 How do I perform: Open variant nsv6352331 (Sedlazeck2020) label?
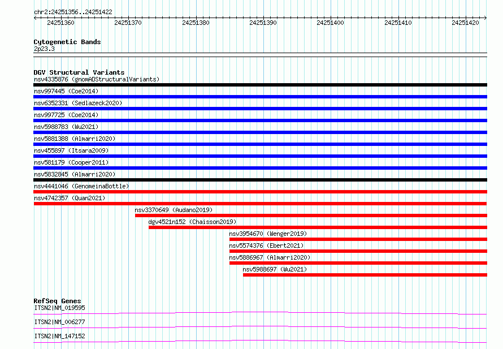tap(78, 103)
